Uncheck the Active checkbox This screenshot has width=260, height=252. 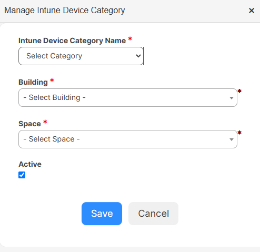tap(22, 175)
